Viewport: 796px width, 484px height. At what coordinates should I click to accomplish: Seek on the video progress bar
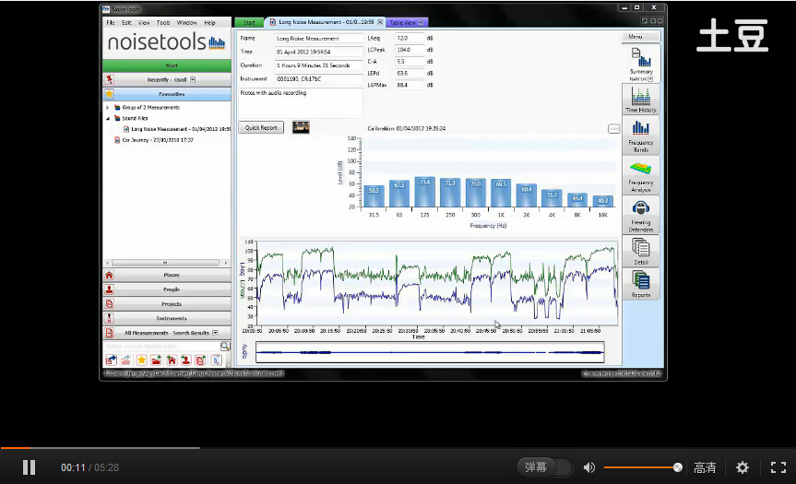398,448
